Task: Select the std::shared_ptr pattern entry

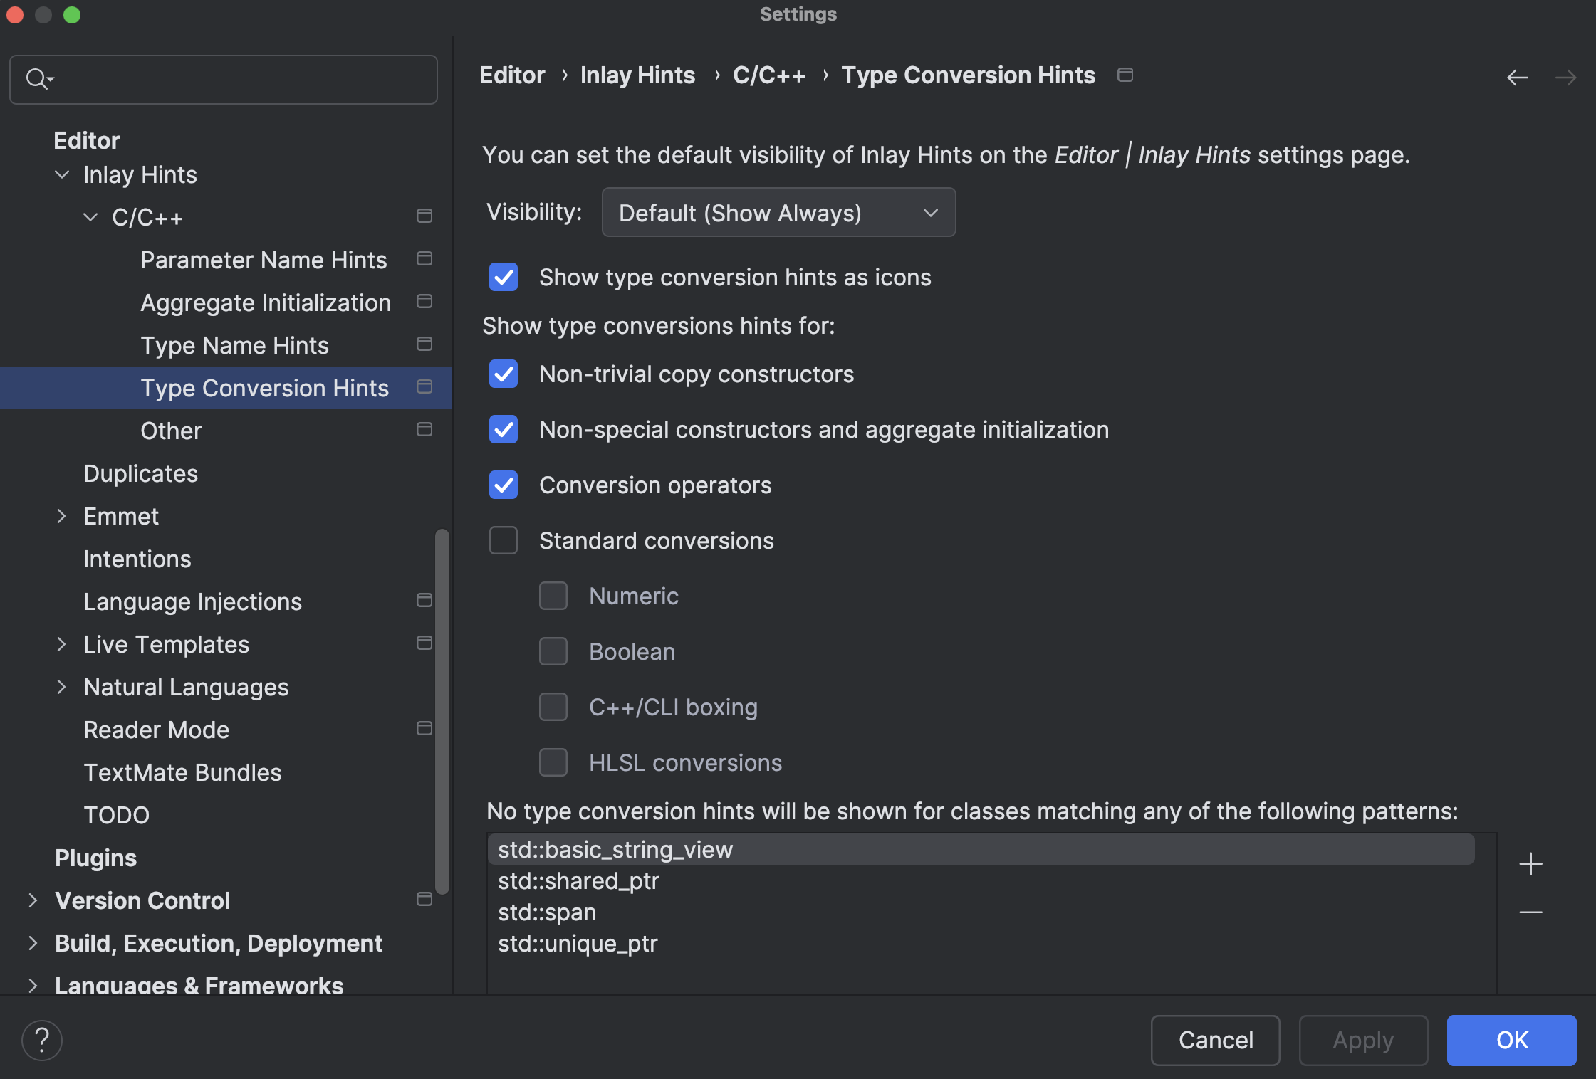Action: 578,880
